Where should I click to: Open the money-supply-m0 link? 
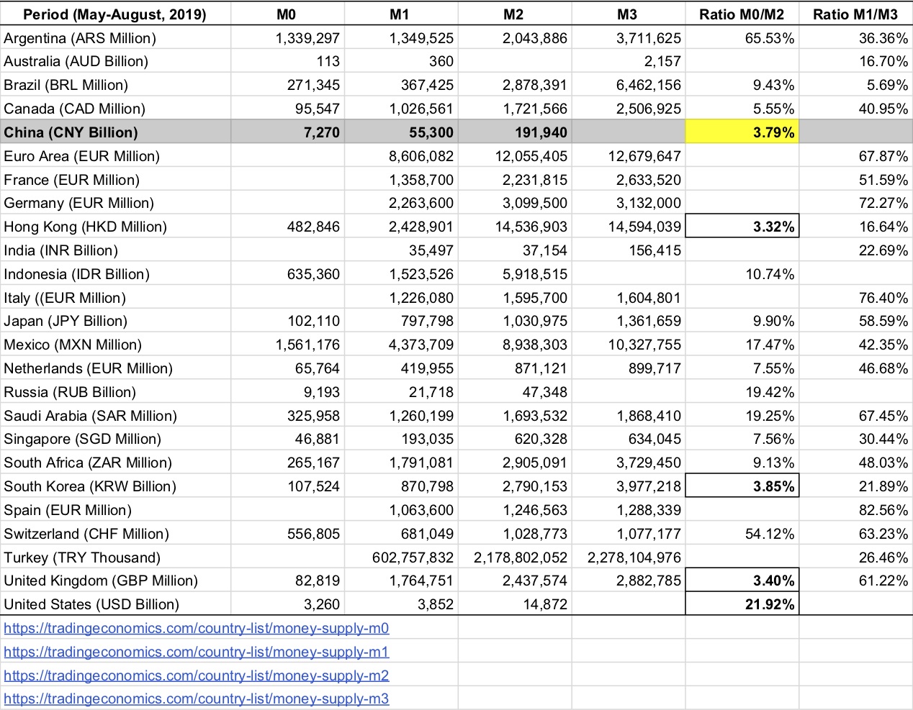click(x=196, y=628)
